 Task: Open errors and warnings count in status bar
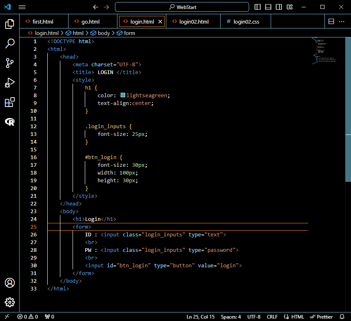click(28, 317)
